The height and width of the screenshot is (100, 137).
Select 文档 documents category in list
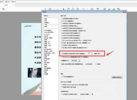[x=45, y=21]
